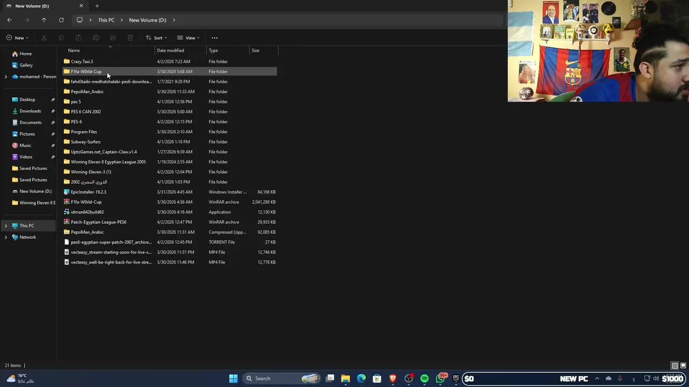
Task: Open Microsoft Store from the taskbar
Action: click(x=377, y=378)
